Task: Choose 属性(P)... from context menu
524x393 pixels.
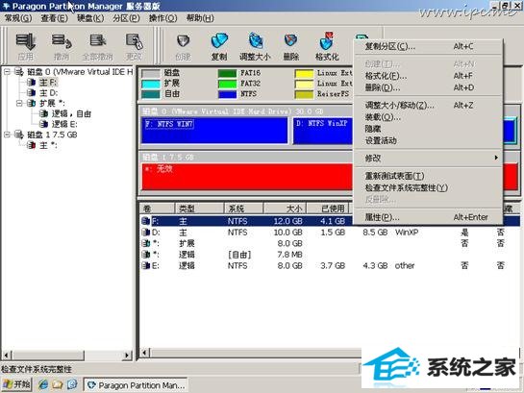Action: pos(428,217)
